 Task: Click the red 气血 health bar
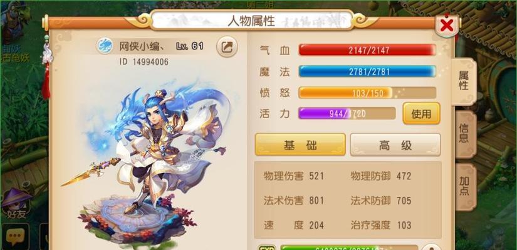coord(367,50)
